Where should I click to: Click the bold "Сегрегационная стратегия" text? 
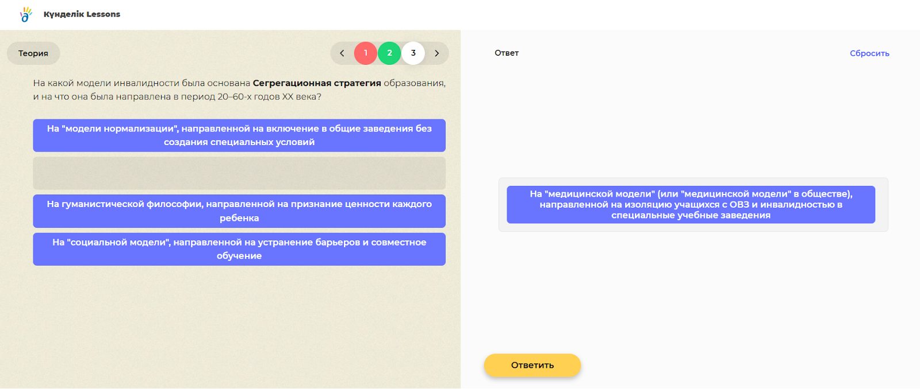[317, 83]
